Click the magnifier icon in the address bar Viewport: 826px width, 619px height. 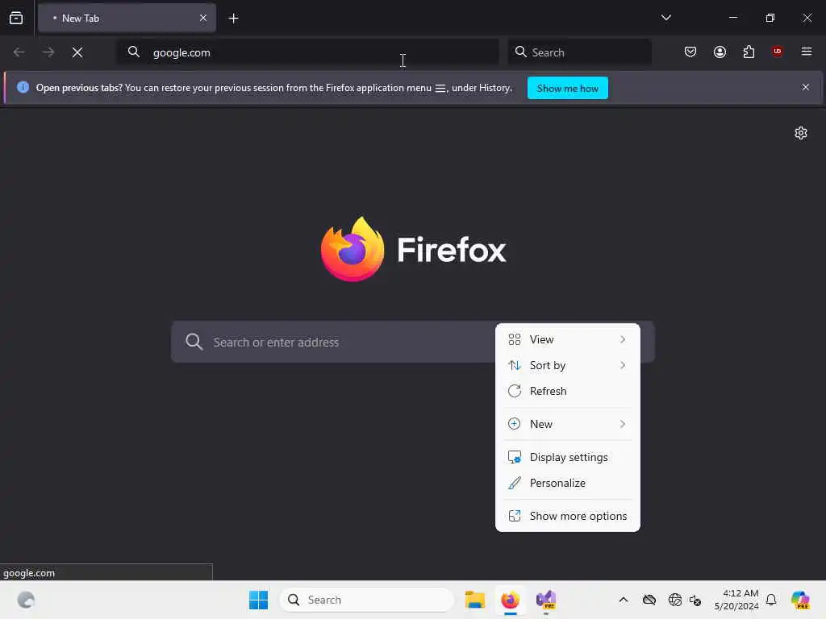click(134, 52)
